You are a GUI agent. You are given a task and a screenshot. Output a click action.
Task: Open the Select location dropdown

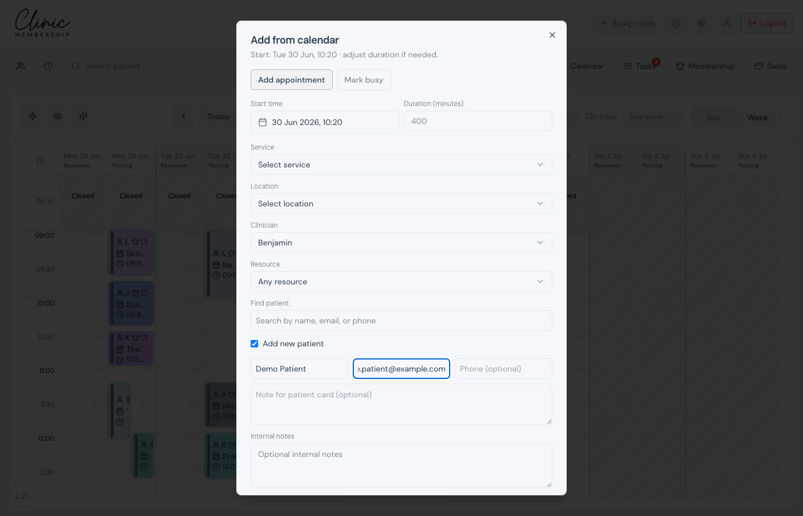402,204
